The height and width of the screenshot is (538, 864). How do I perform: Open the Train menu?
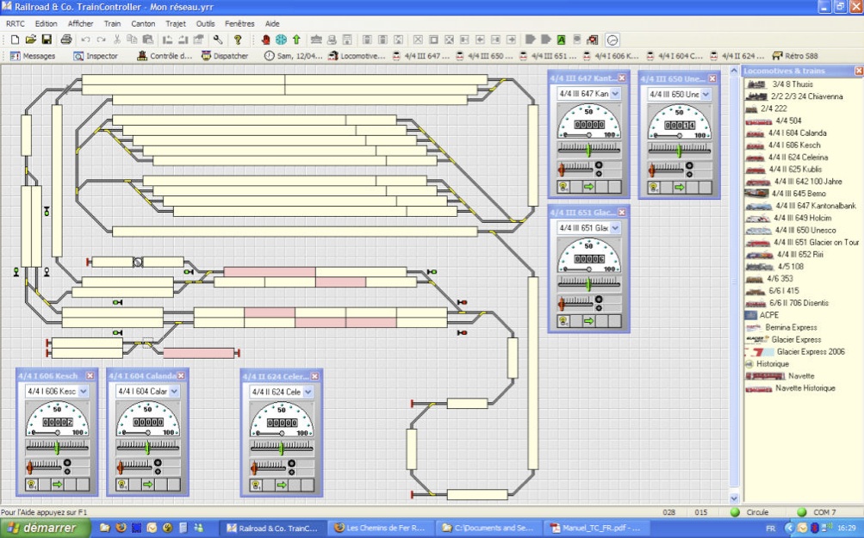pos(112,24)
